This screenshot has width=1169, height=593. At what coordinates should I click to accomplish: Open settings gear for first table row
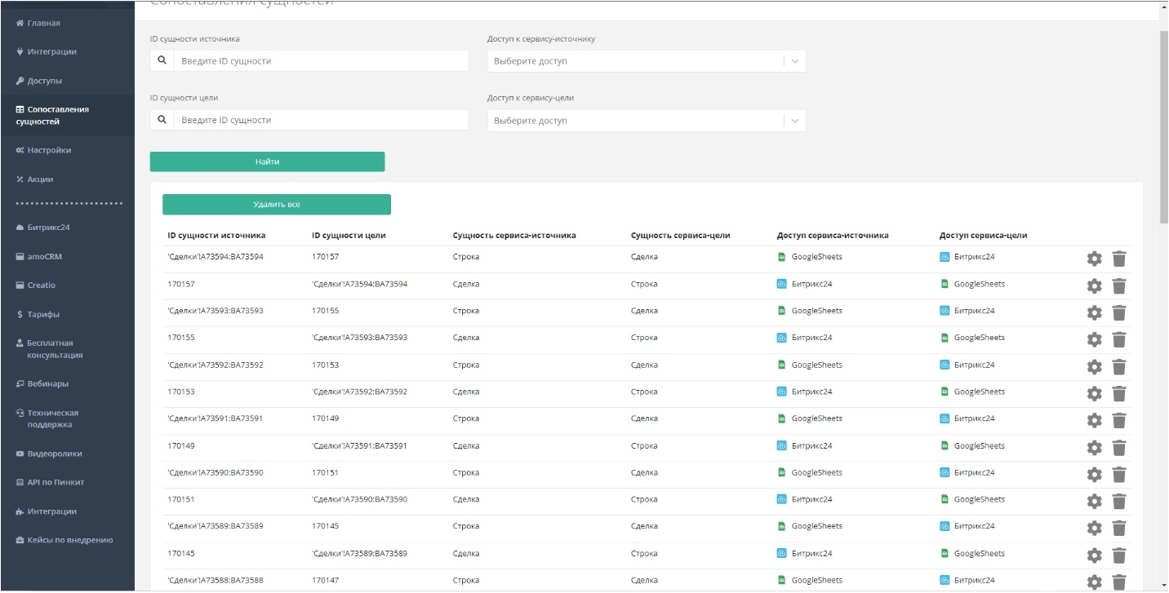(x=1094, y=259)
